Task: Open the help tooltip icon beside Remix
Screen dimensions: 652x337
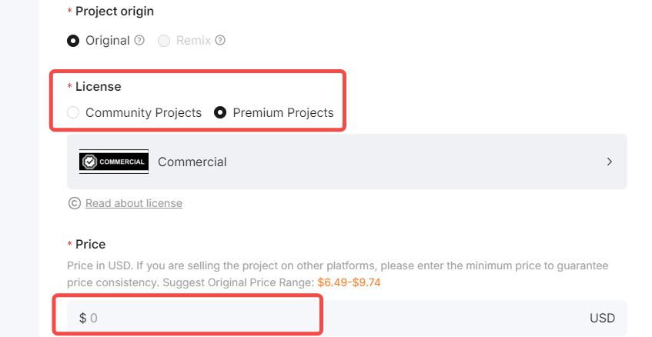Action: point(220,40)
